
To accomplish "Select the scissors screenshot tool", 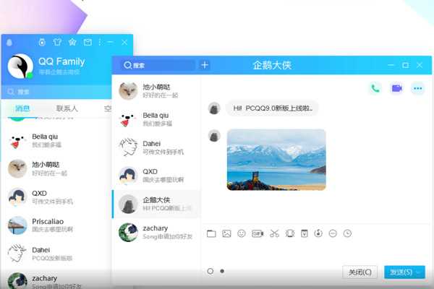I will coord(274,233).
